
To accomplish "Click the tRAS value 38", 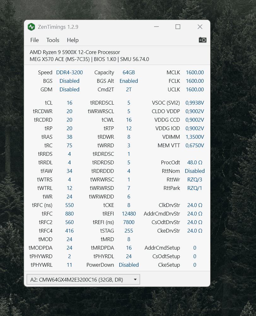I will click(x=69, y=137).
